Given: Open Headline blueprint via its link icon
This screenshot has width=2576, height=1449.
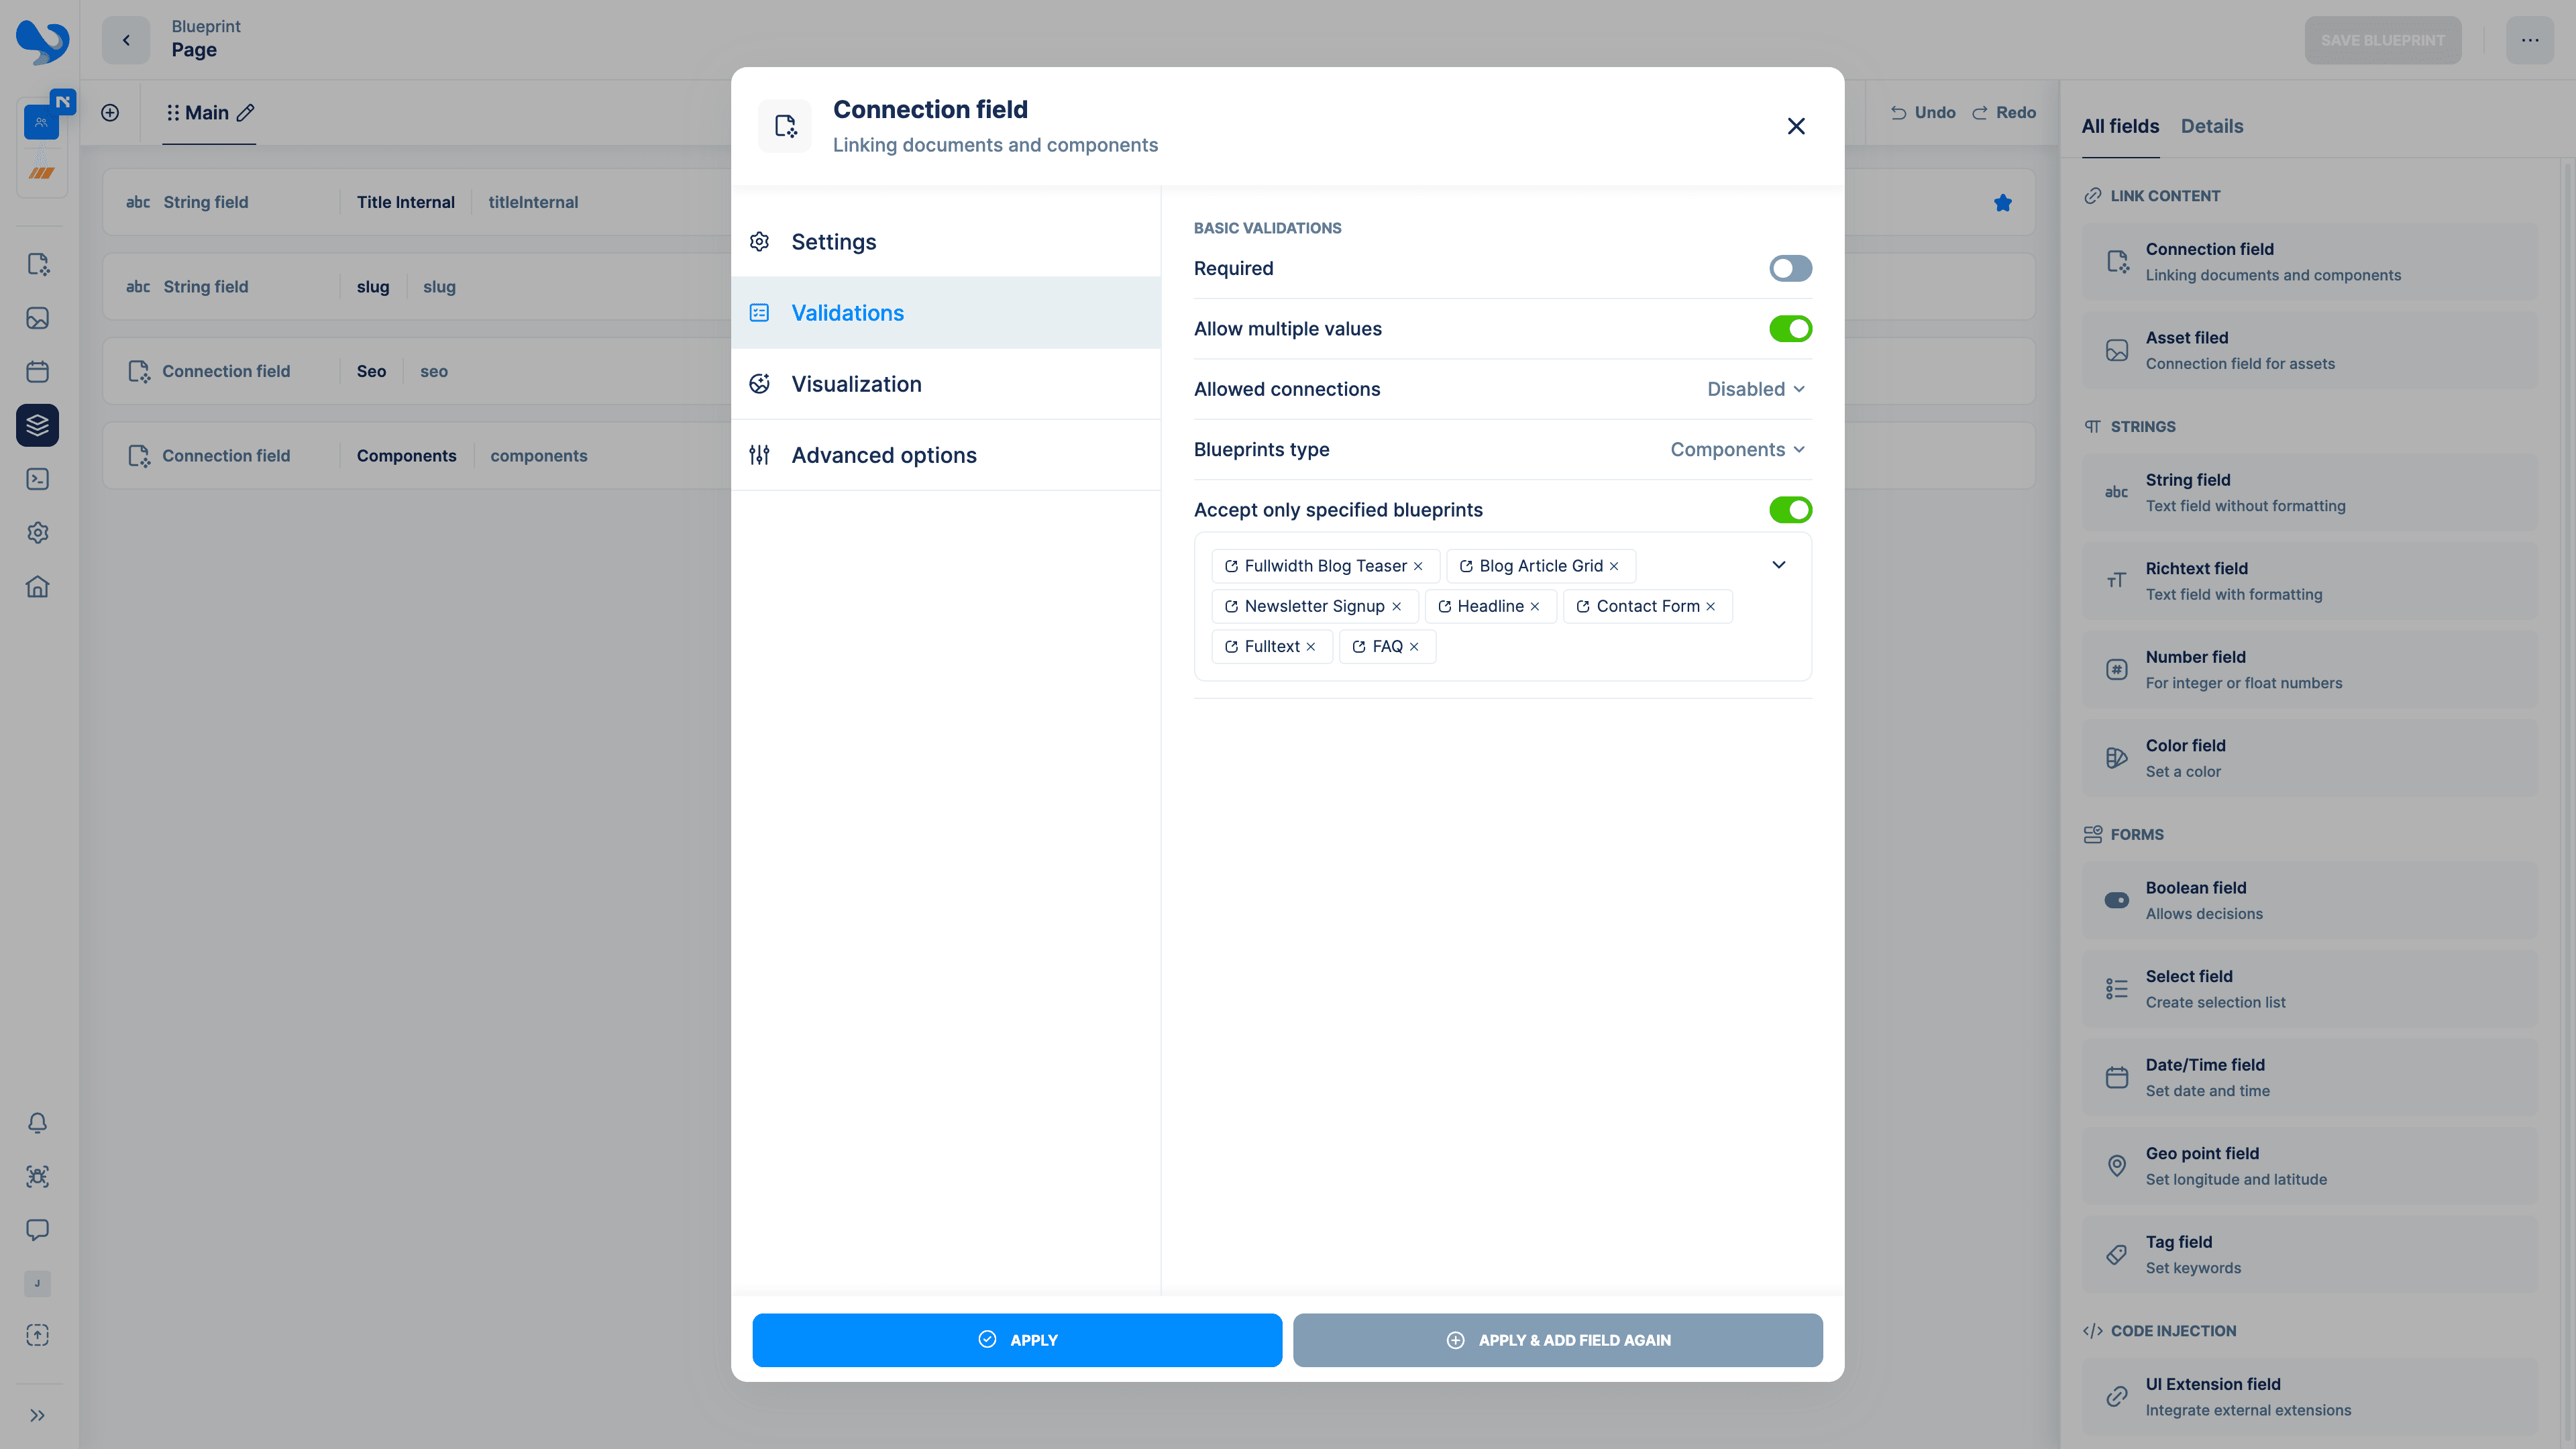Looking at the screenshot, I should pos(1444,607).
